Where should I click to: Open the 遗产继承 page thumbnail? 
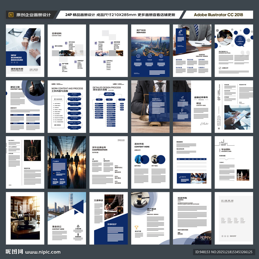click(150, 218)
